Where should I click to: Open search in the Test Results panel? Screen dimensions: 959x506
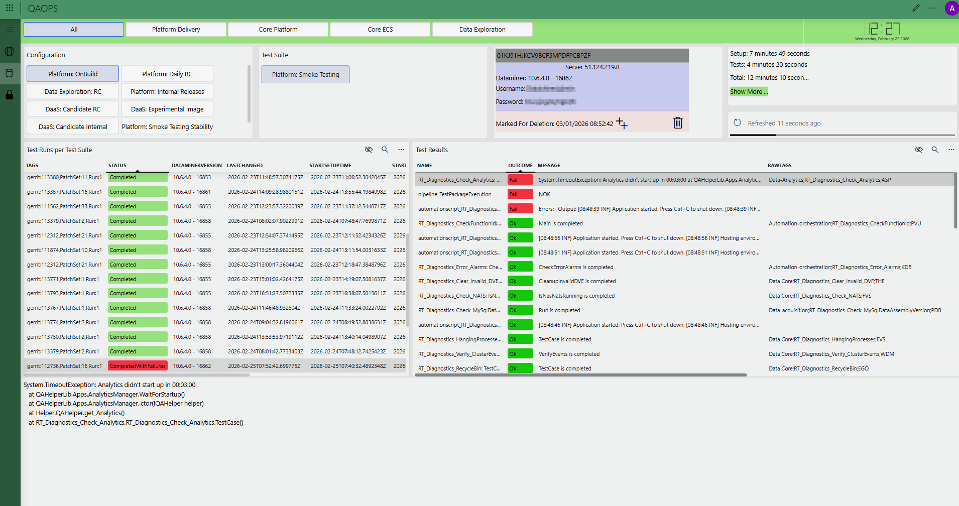pos(934,149)
